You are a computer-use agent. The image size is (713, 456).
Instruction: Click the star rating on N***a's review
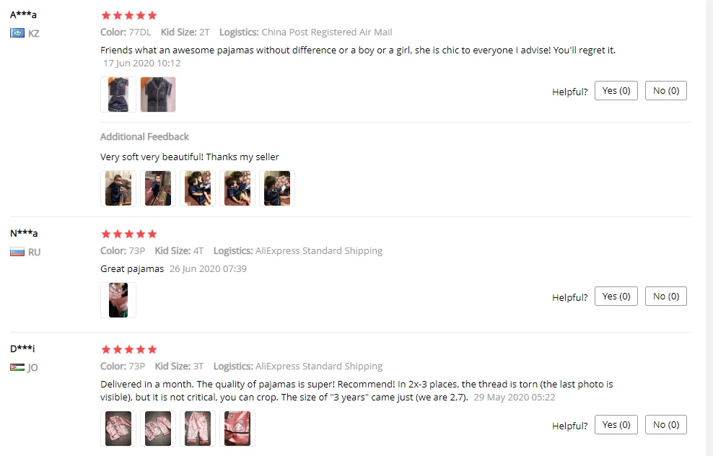click(129, 234)
